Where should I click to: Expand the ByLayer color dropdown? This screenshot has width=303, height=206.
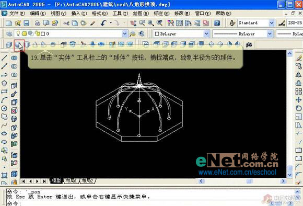click(206, 34)
